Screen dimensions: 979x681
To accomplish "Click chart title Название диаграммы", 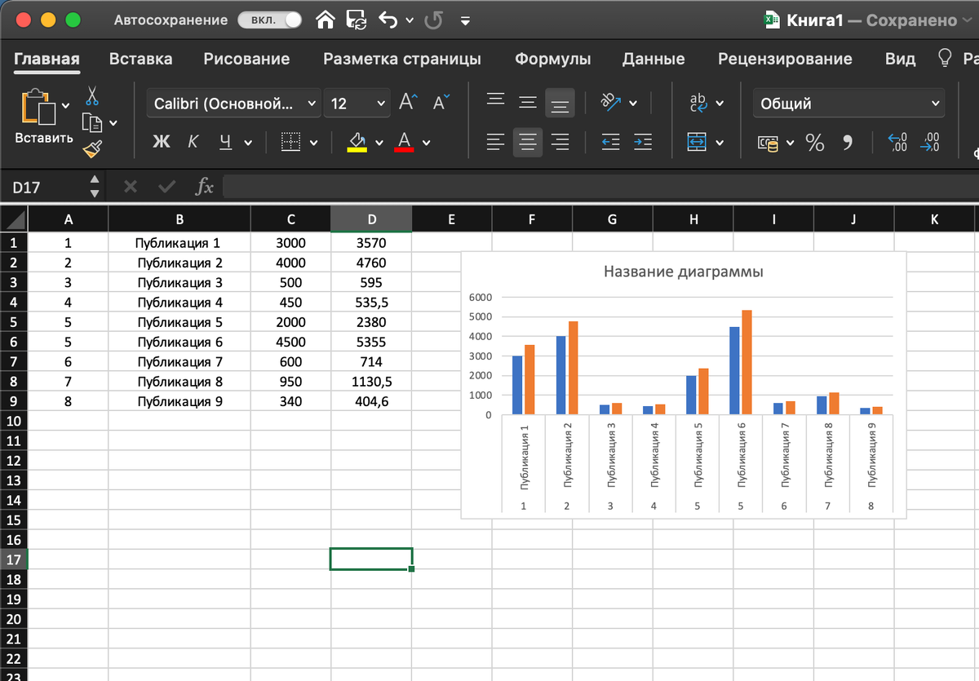I will (x=684, y=272).
